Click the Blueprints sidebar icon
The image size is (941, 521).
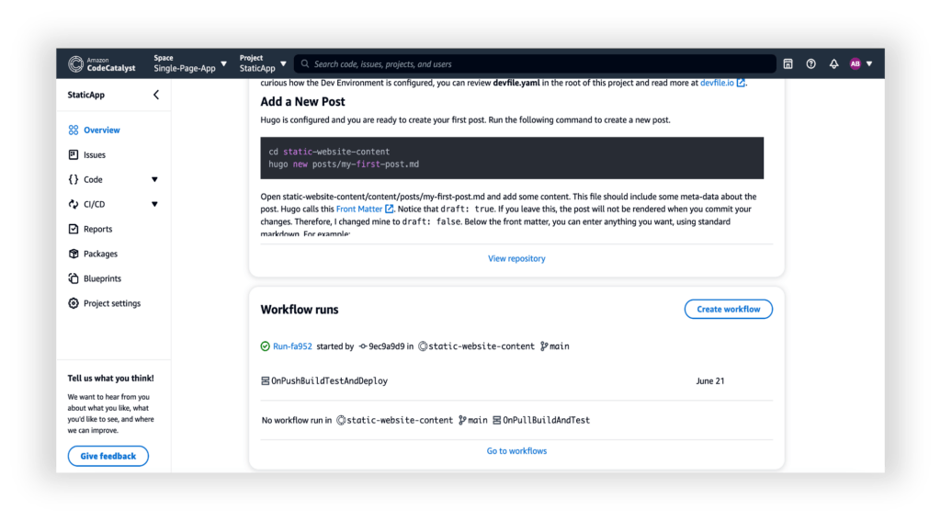74,278
